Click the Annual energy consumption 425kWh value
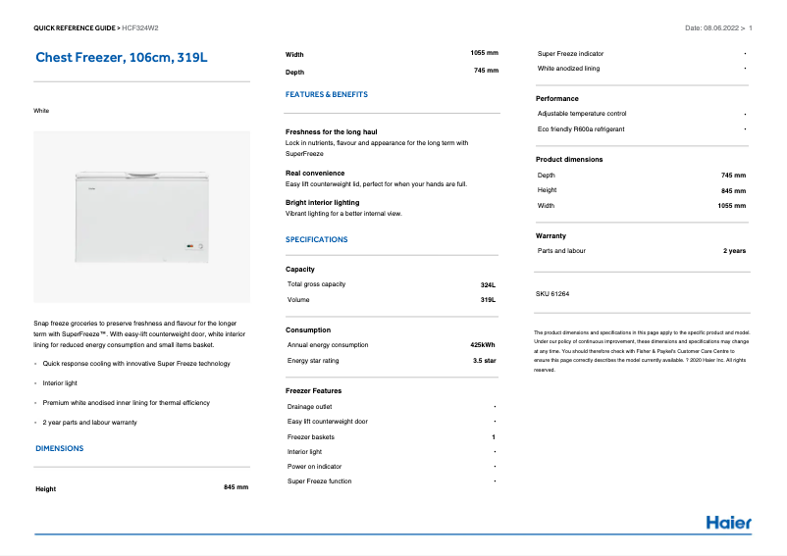The width and height of the screenshot is (787, 556). click(x=483, y=345)
